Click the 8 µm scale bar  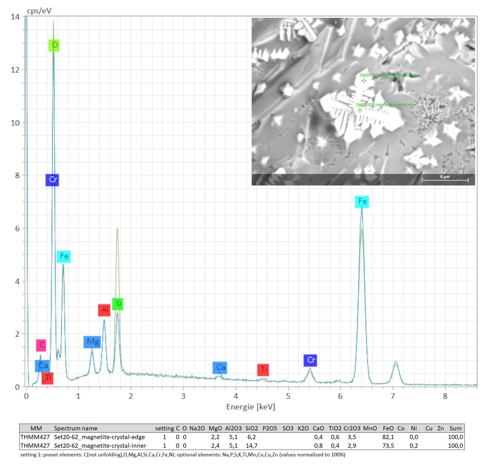[445, 180]
